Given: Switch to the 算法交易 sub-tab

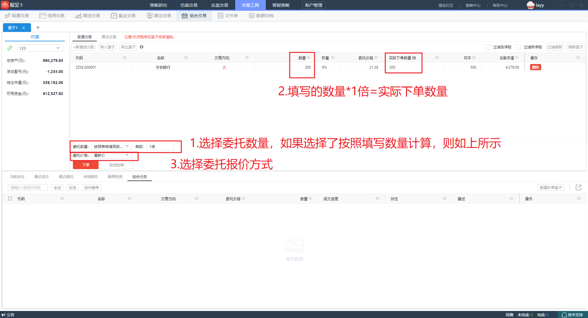Looking at the screenshot, I should (109, 37).
